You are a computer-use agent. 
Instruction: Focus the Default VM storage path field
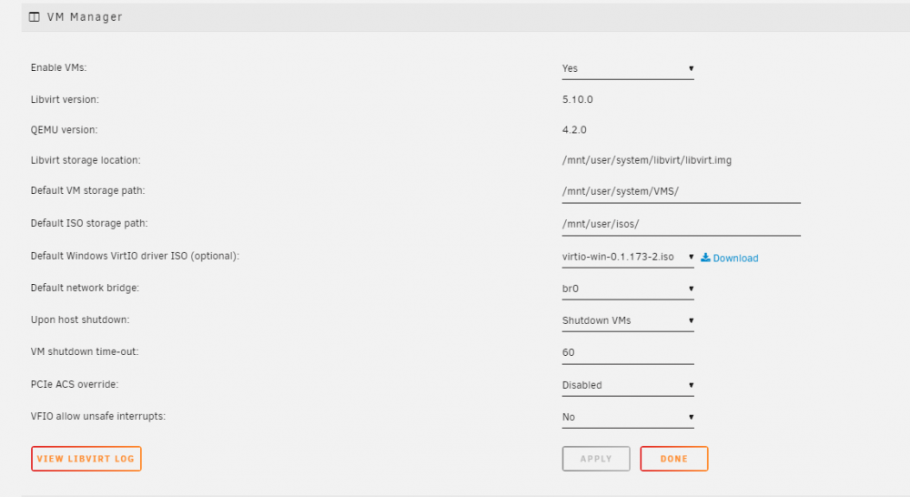tap(681, 191)
